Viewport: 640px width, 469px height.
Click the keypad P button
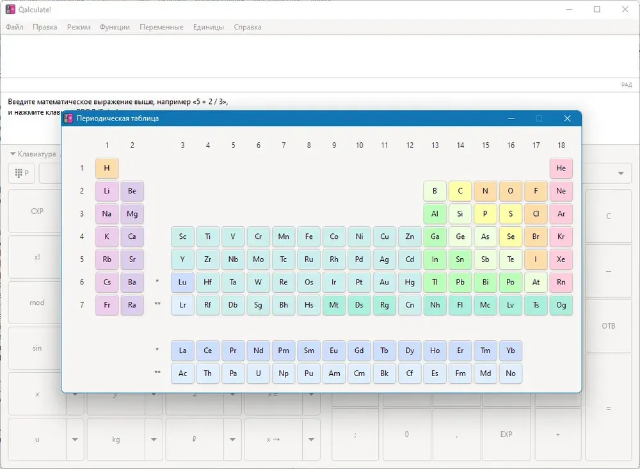pos(22,173)
